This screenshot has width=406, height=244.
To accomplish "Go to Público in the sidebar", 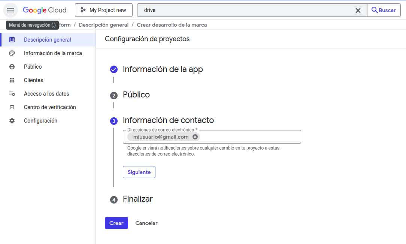I will point(48,67).
